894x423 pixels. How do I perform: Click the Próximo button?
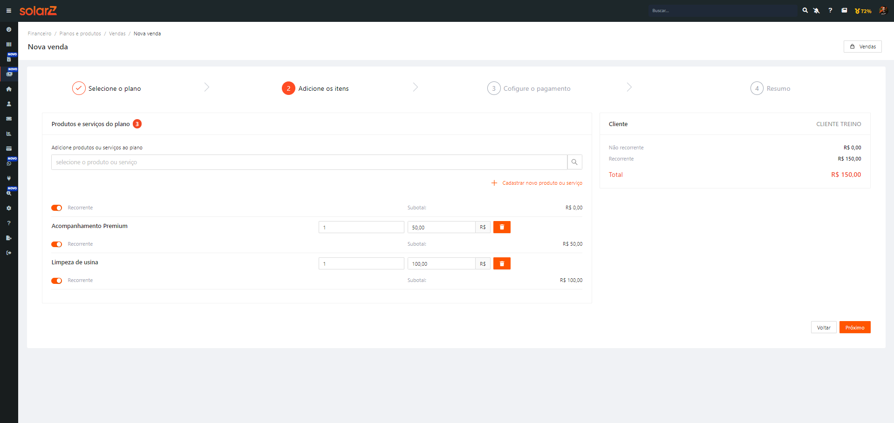[854, 328]
